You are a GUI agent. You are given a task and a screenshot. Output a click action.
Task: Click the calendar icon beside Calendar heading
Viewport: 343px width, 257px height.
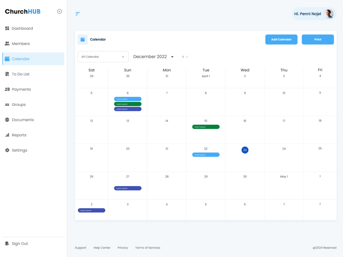83,39
